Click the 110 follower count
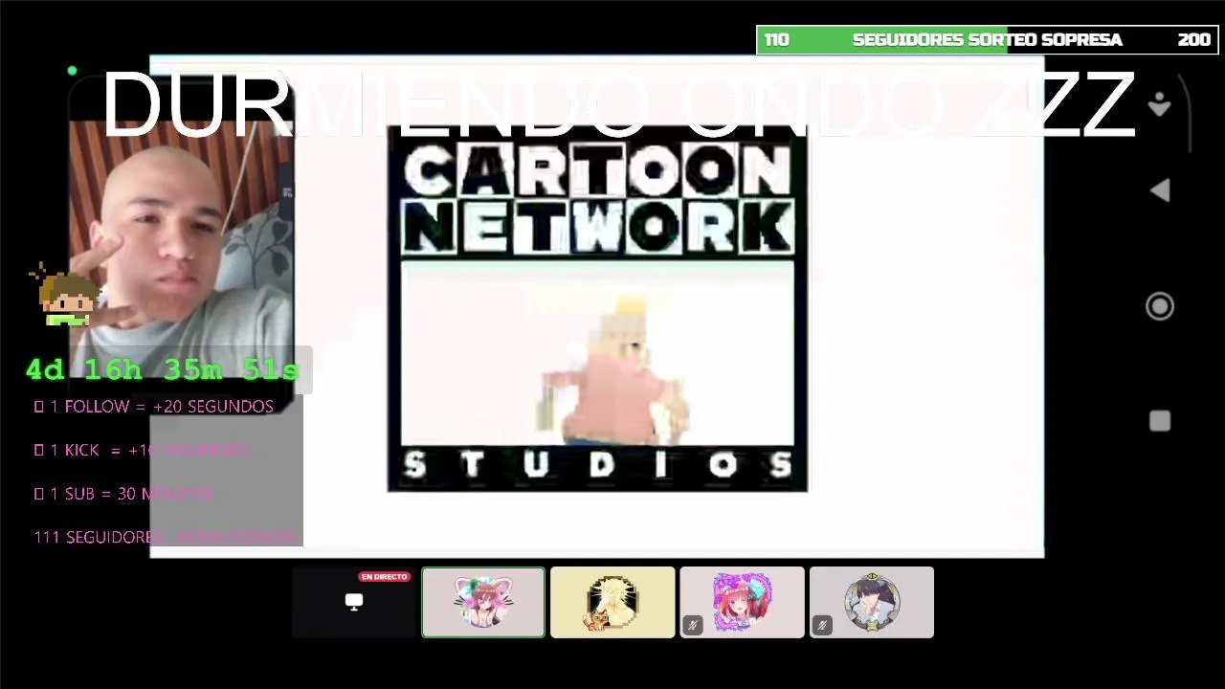 776,40
